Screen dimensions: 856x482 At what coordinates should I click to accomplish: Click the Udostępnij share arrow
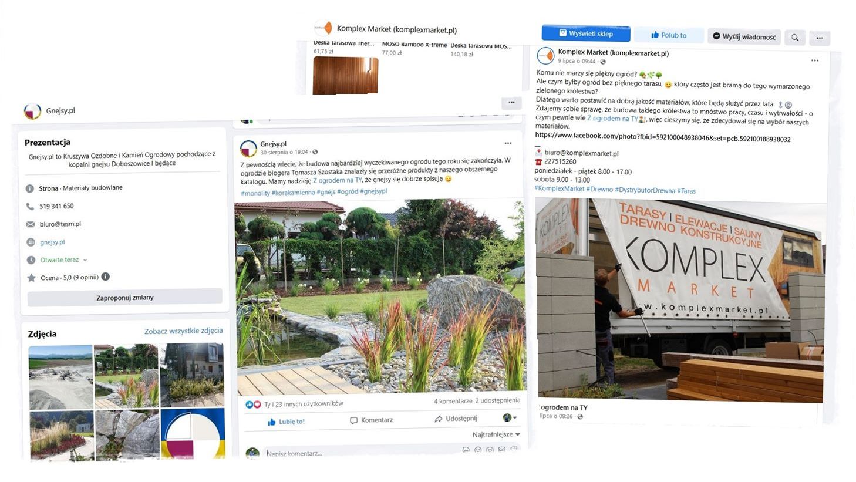point(456,419)
